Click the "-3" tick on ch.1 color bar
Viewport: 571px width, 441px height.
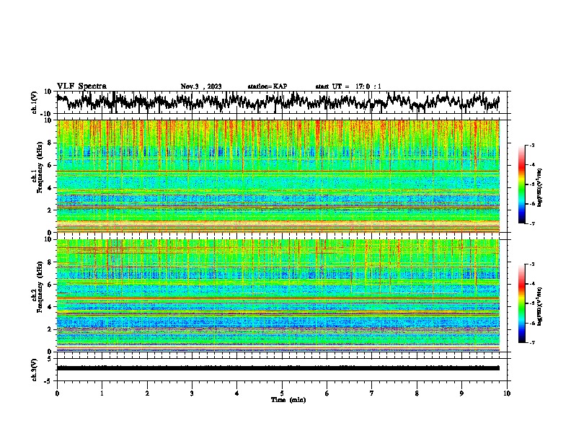(x=532, y=145)
